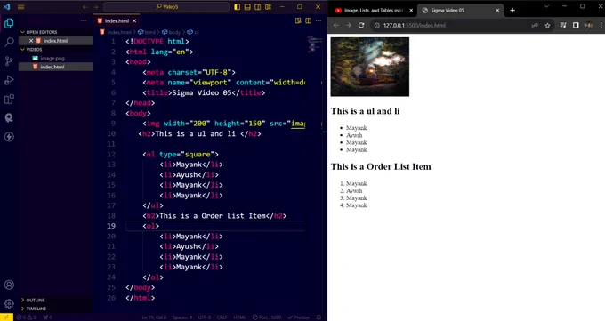Toggle panel layout icon in title bar
The height and width of the screenshot is (321, 605).
[x=247, y=7]
